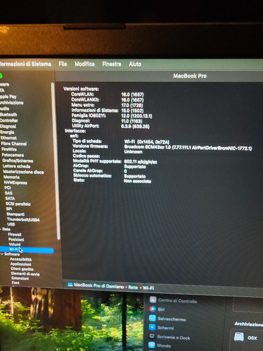
Task: Select Lettore scheda in the sidebar
Action: (17, 166)
